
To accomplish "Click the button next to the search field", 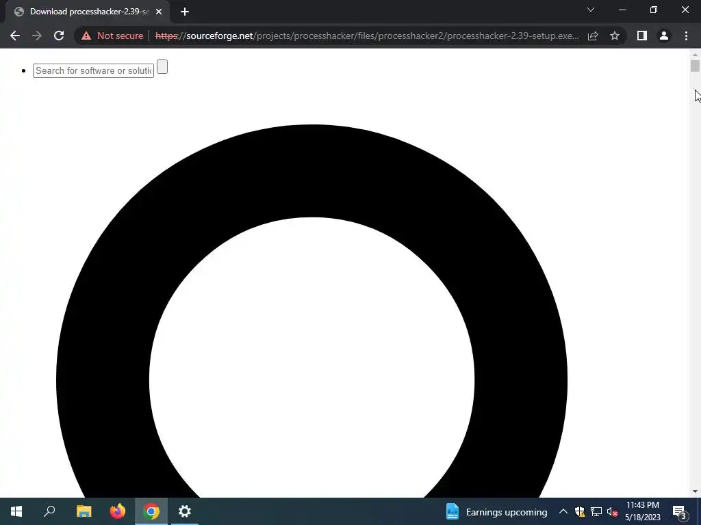I will click(162, 67).
